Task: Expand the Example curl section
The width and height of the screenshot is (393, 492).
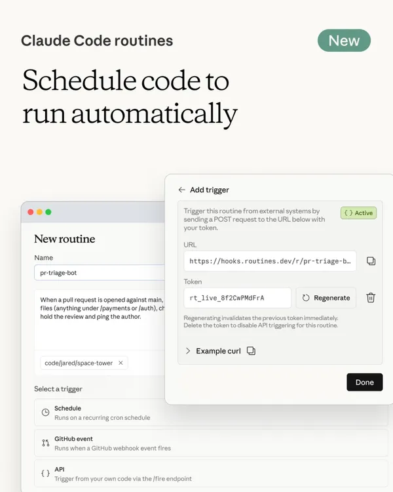Action: 188,351
